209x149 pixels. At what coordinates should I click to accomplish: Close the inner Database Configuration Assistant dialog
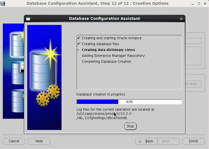181,19
